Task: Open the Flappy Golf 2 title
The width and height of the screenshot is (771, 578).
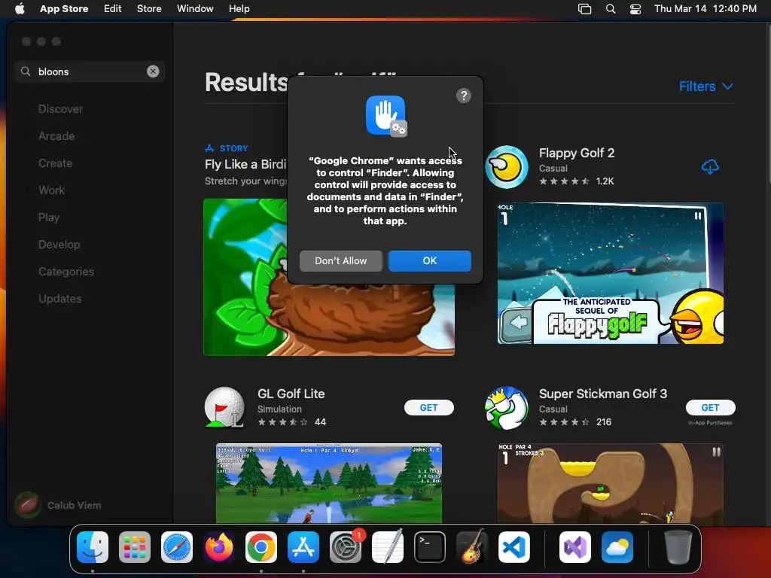Action: 576,153
